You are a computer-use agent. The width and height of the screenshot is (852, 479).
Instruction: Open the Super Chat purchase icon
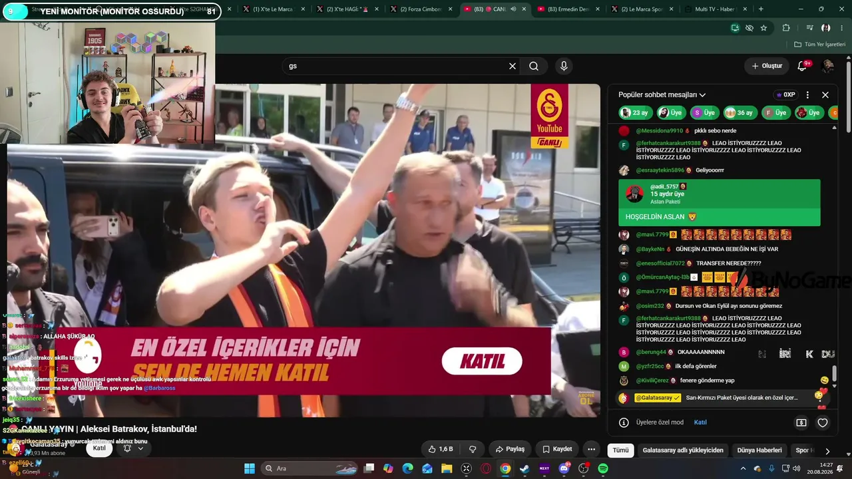801,422
